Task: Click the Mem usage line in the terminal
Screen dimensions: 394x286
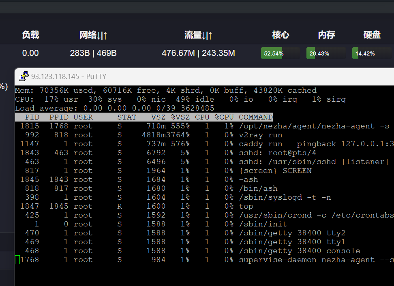Action: point(166,90)
